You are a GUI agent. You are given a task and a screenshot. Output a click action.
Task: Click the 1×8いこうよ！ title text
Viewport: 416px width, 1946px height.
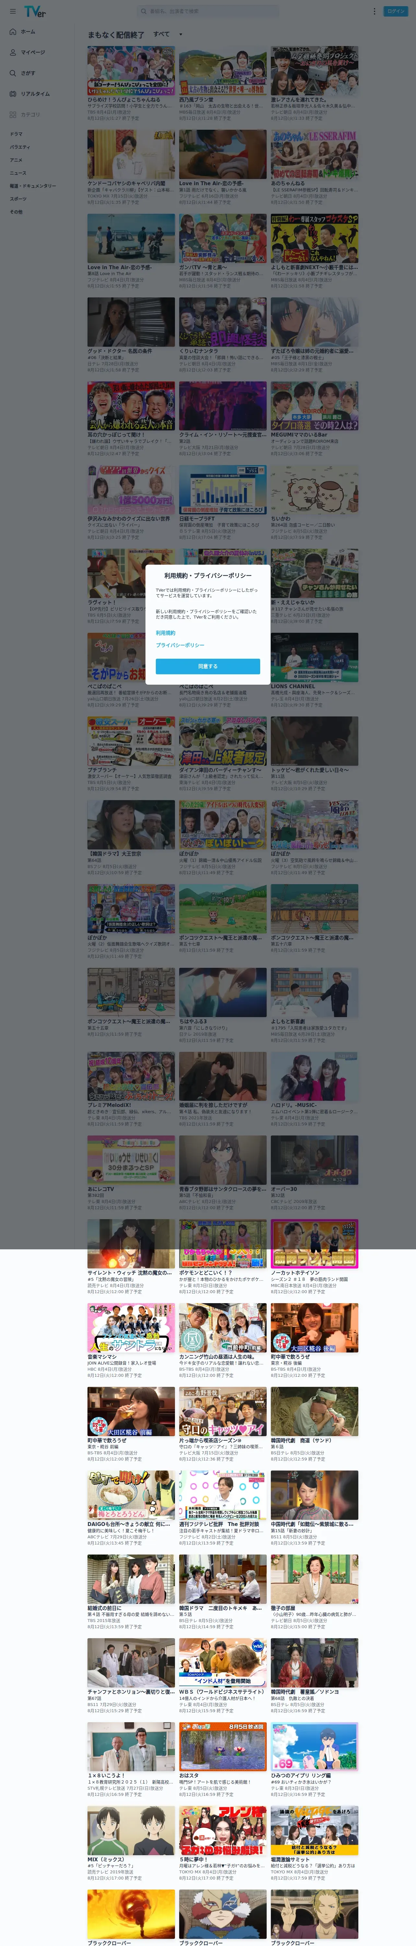point(106,1776)
